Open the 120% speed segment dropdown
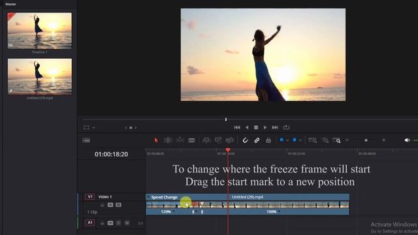This screenshot has height=235, width=418. [174, 211]
